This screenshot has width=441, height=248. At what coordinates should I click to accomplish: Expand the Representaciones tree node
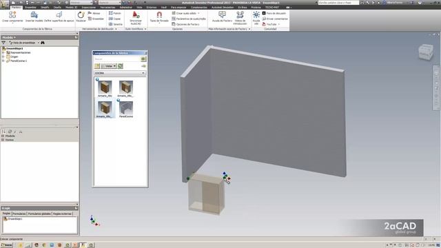3,52
